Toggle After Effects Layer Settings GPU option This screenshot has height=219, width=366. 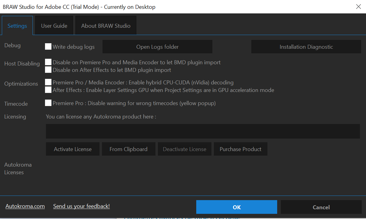click(48, 90)
